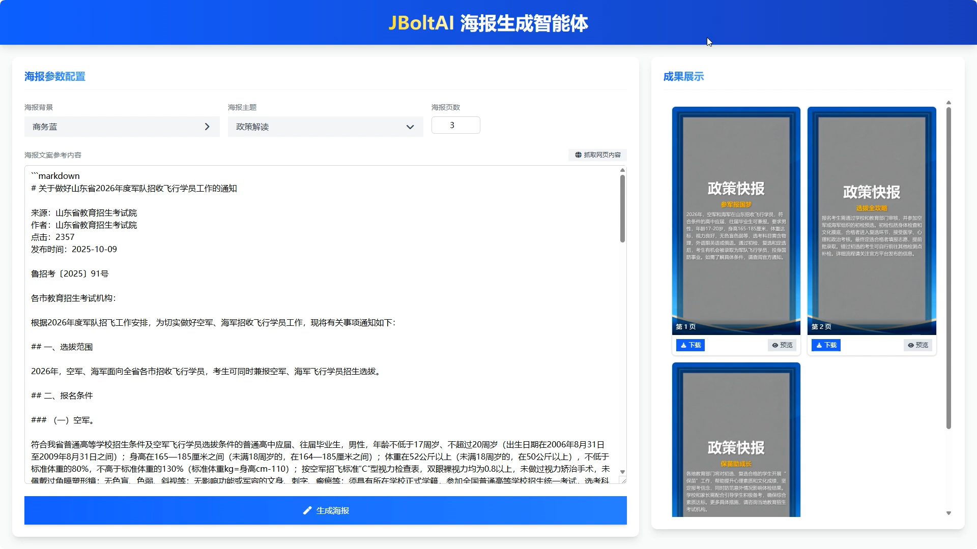The width and height of the screenshot is (977, 549).
Task: Click the text line 发布时间：2025-10-09
Action: click(x=74, y=250)
